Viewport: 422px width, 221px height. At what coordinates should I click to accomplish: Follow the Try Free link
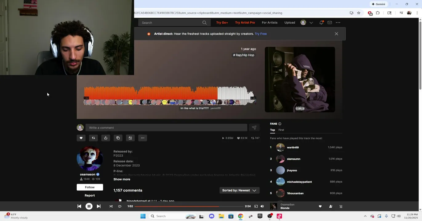(x=261, y=34)
